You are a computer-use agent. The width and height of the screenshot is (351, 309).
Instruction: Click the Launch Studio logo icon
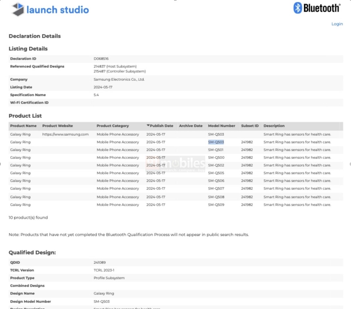pyautogui.click(x=18, y=10)
